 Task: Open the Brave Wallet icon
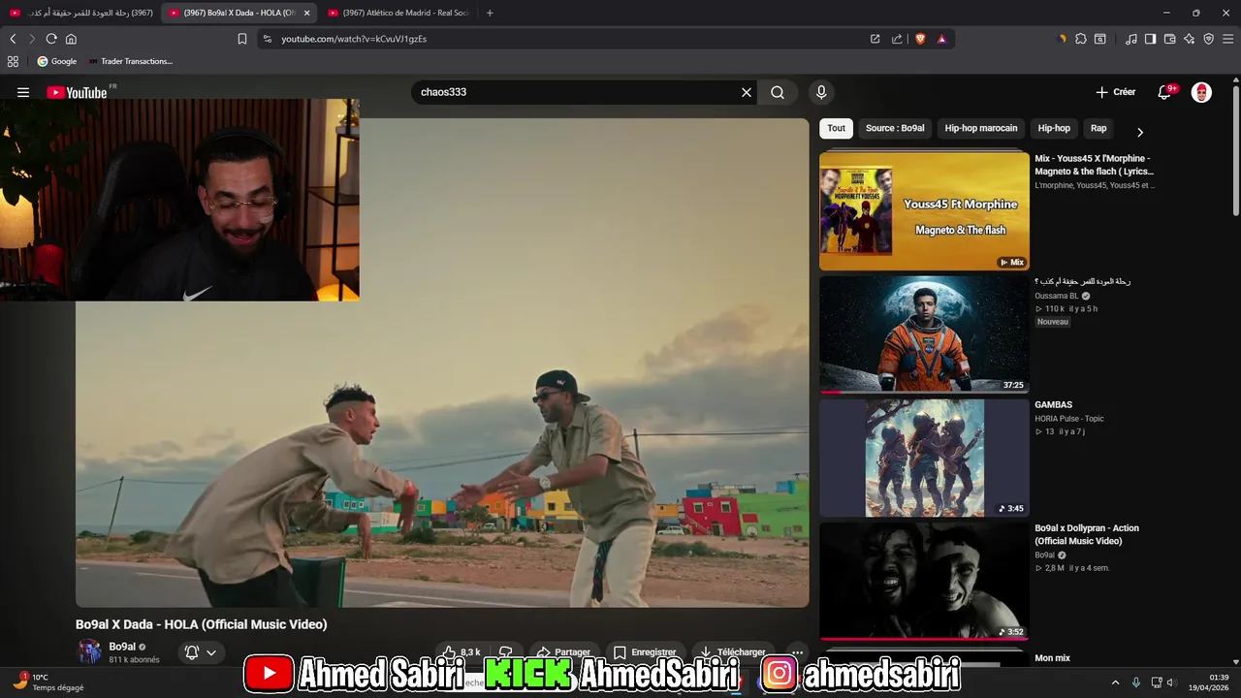[x=1170, y=39]
